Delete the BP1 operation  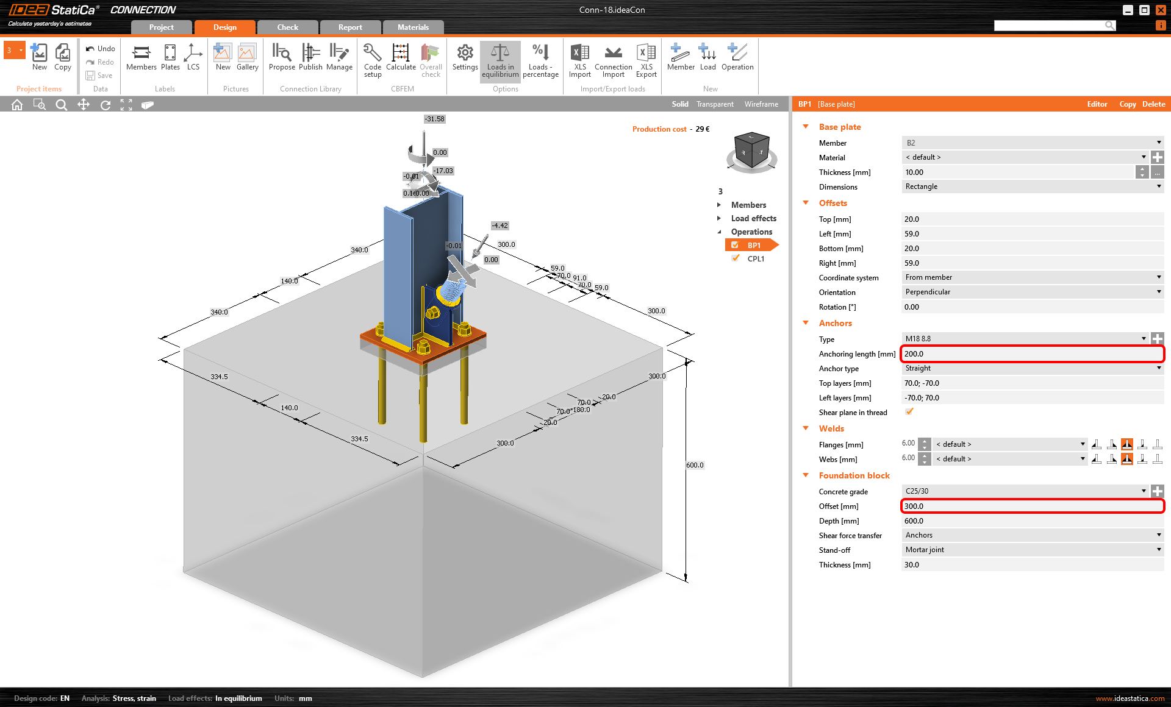pos(1153,104)
